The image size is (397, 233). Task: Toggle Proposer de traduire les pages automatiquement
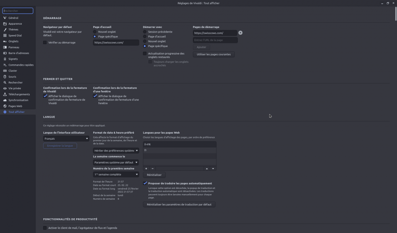pos(145,183)
